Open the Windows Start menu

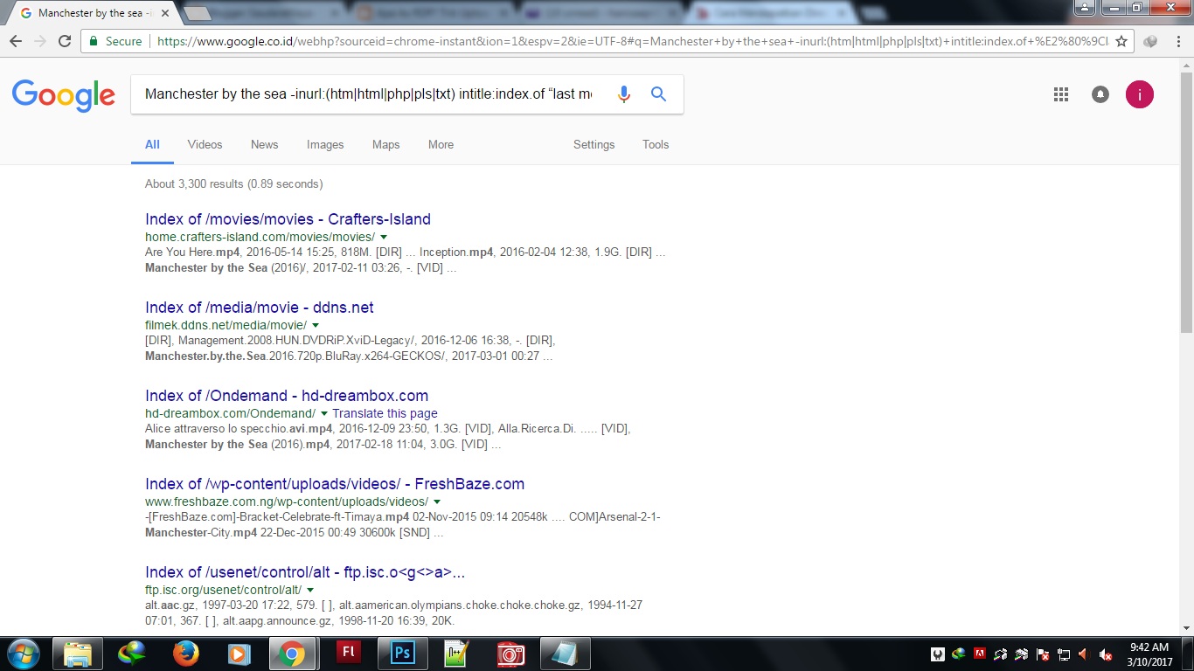click(22, 654)
